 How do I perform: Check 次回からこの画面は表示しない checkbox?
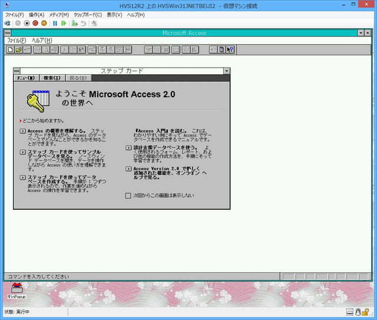pos(128,196)
